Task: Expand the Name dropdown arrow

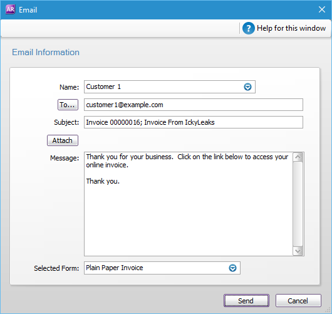Action: pyautogui.click(x=247, y=87)
